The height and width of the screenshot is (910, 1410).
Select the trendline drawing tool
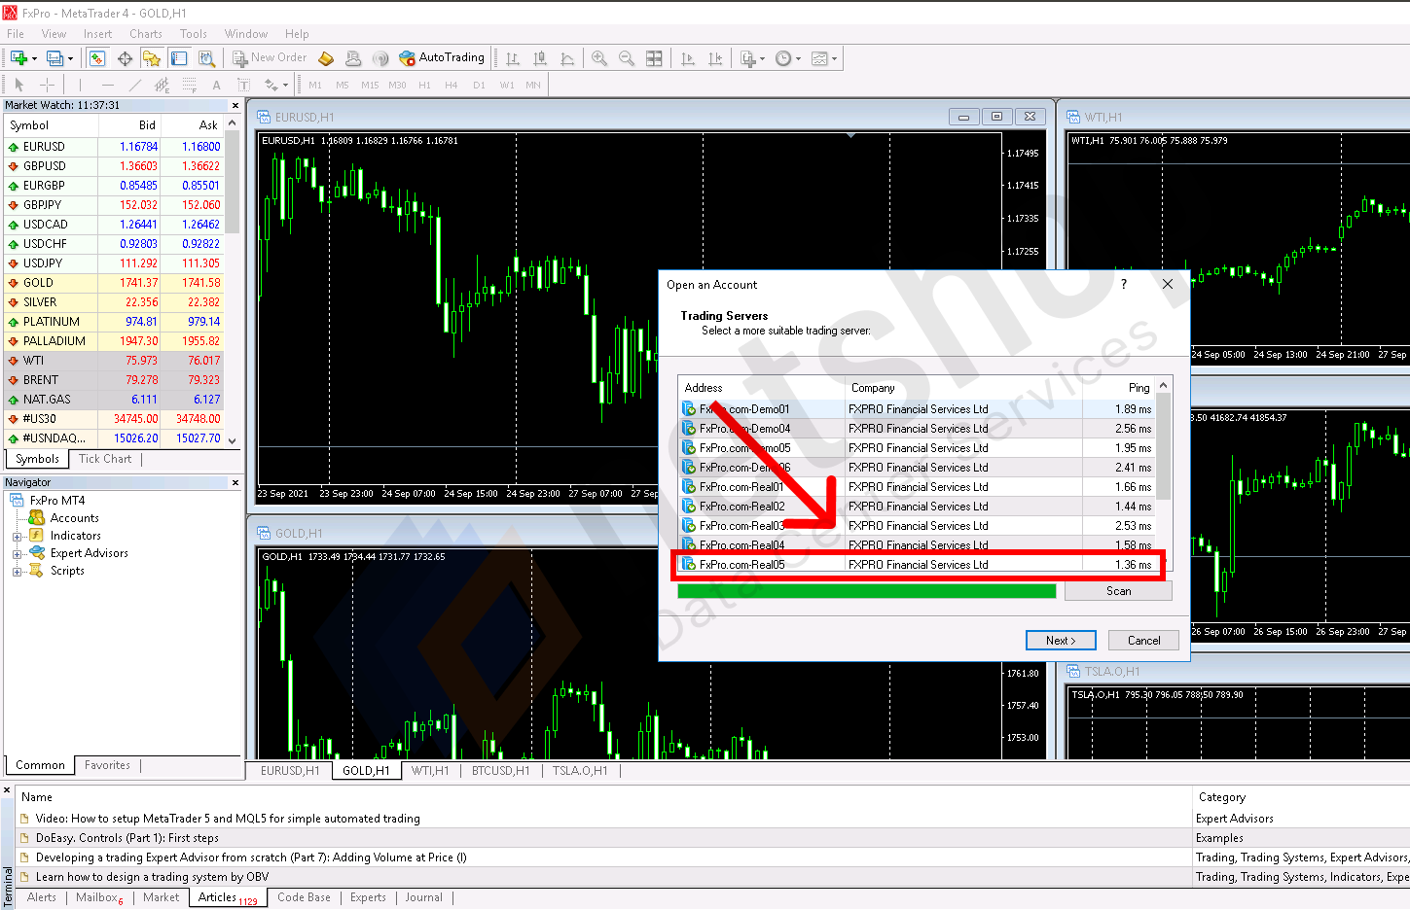[134, 85]
